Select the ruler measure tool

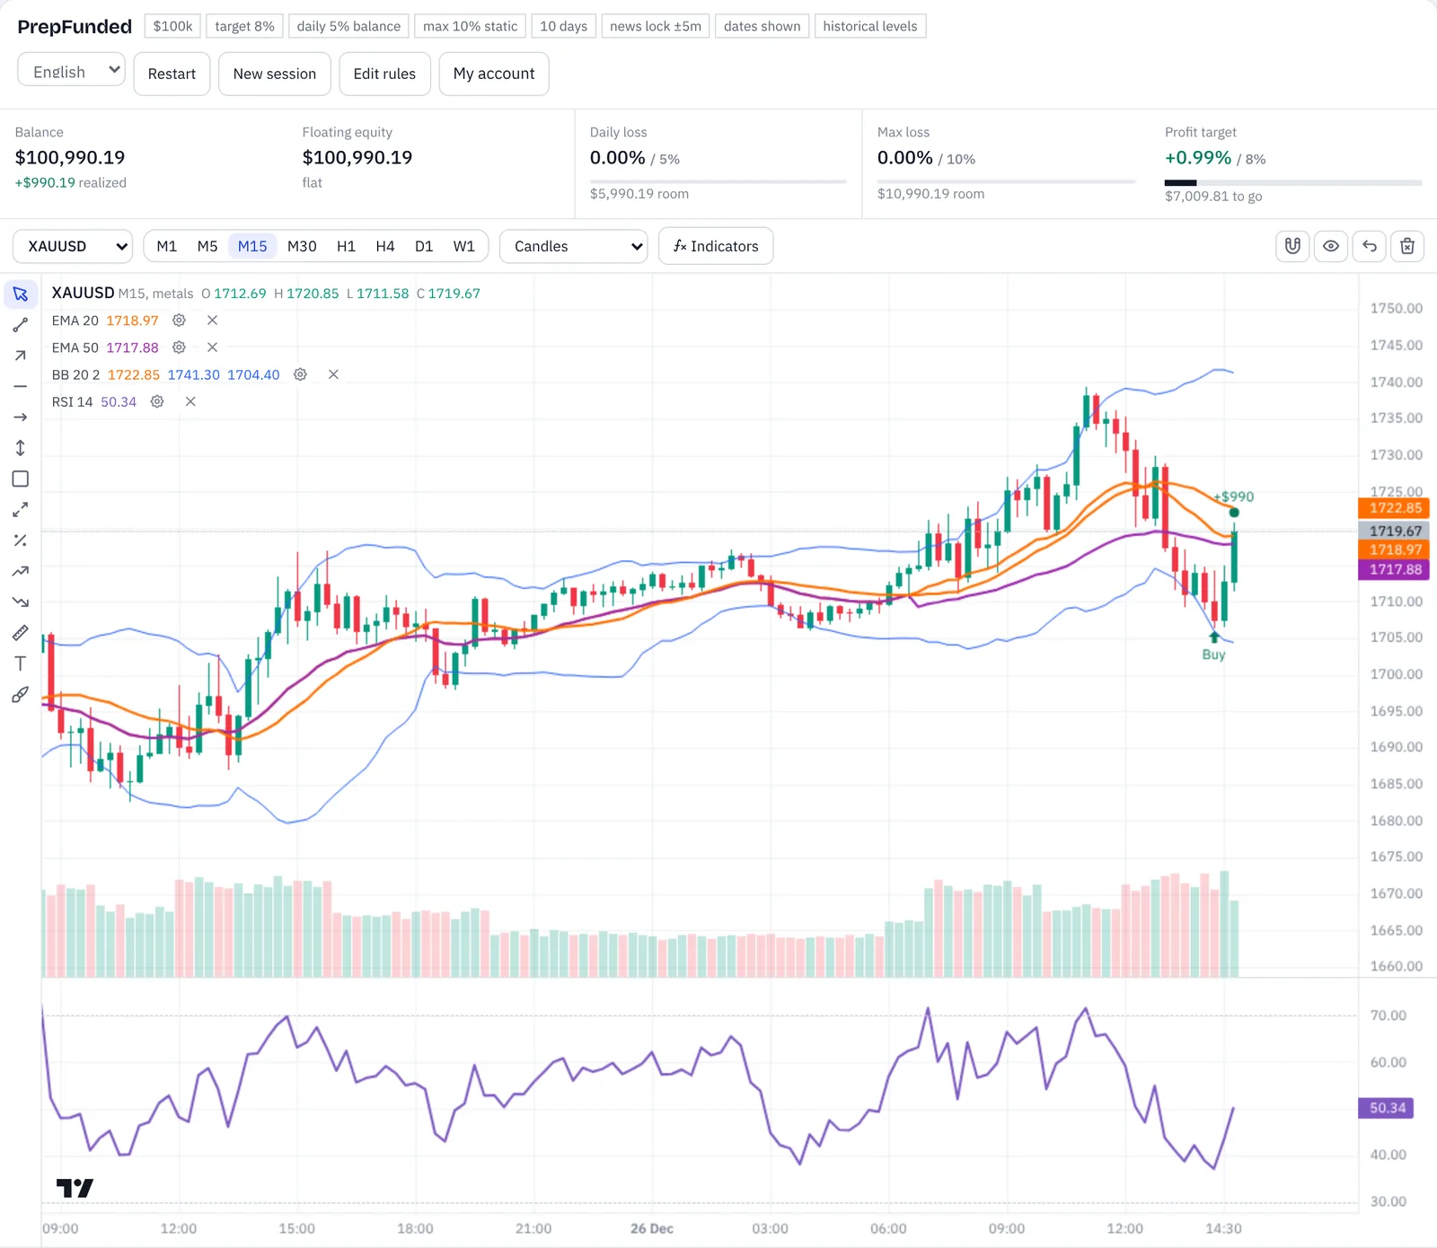[x=21, y=633]
